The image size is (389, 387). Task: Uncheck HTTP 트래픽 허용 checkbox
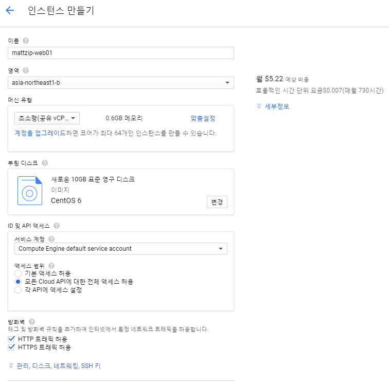coord(11,339)
